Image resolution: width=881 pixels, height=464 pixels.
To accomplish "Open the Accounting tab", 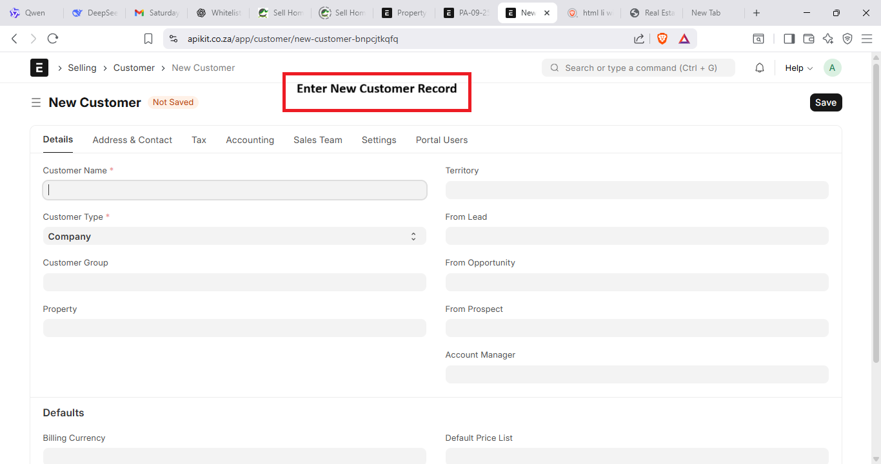I will 250,140.
